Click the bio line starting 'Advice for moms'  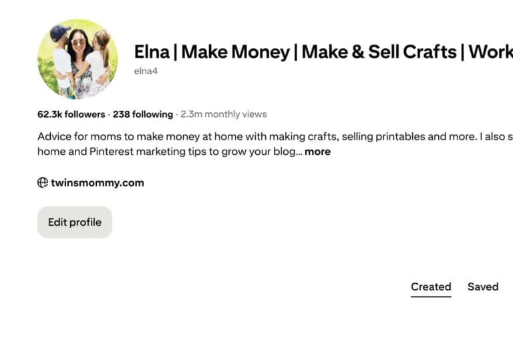187,136
